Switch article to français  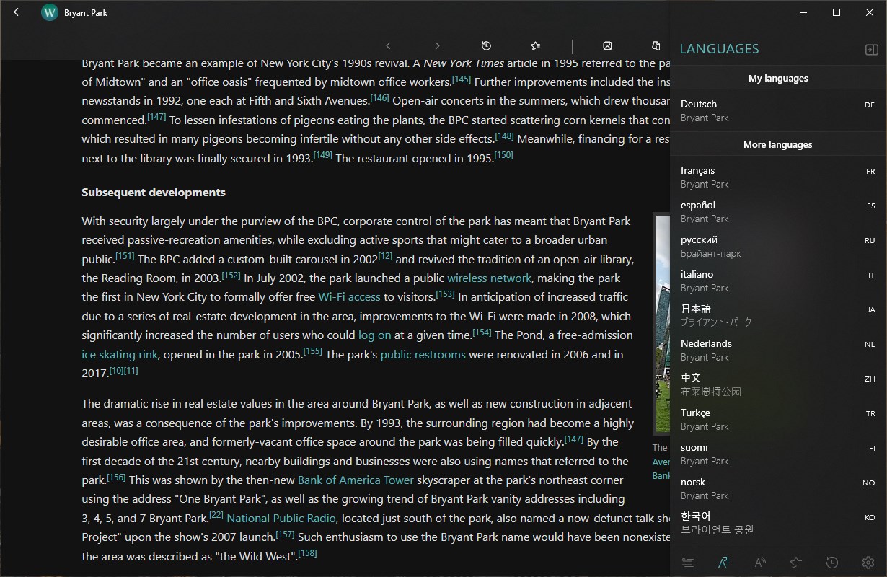(778, 177)
